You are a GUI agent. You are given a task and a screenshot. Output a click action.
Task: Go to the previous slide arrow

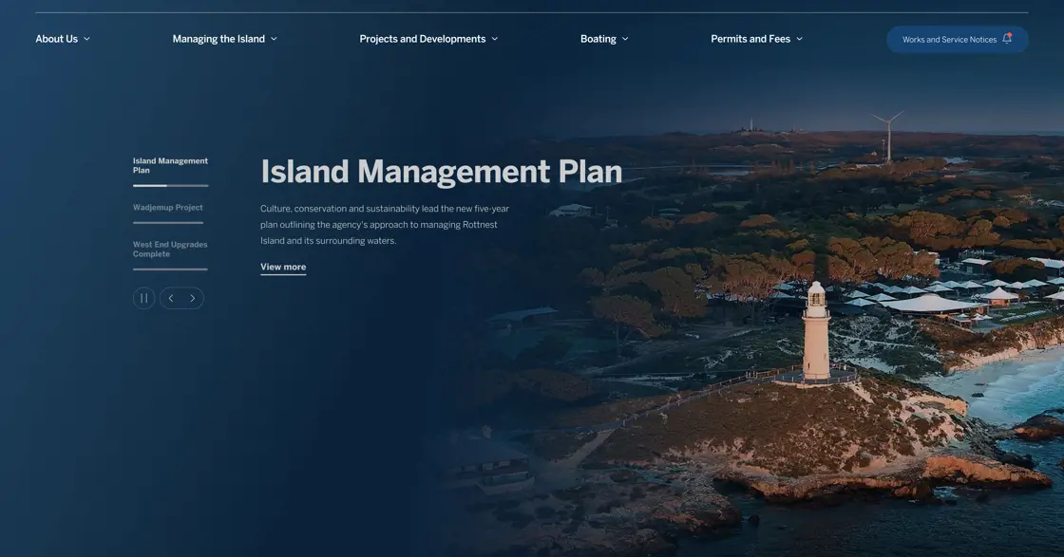click(171, 298)
